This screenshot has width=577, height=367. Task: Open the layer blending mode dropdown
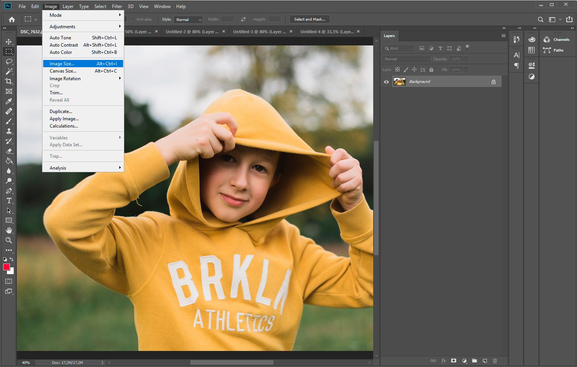coord(405,59)
